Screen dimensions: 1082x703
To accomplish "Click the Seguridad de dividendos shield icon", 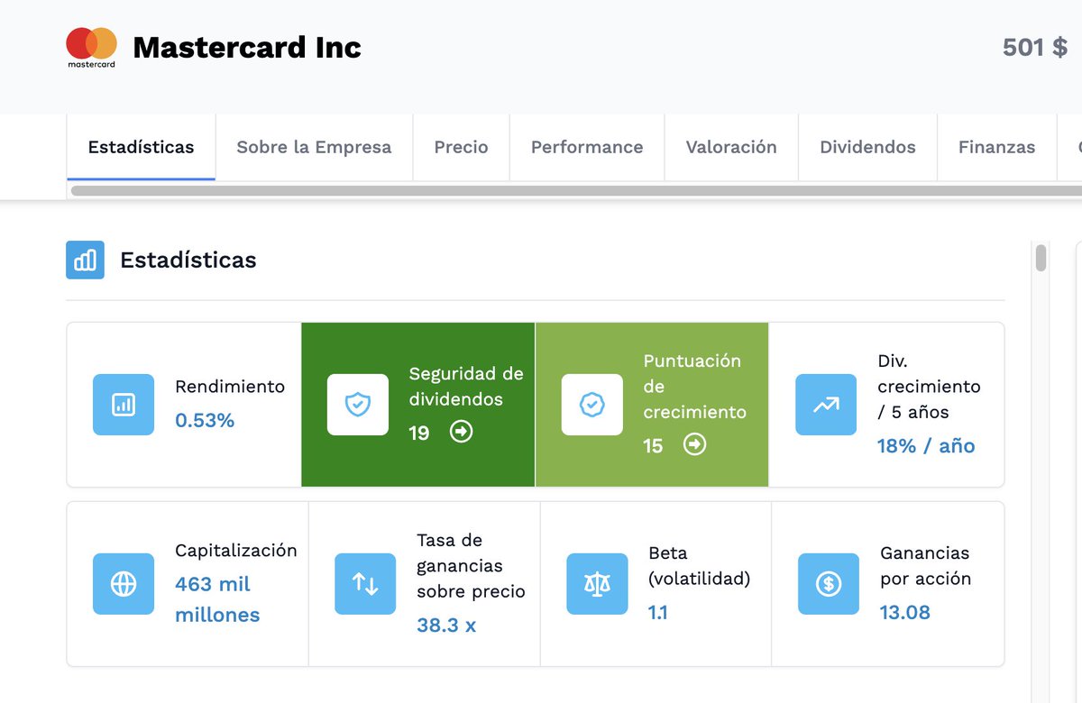I will click(x=358, y=405).
